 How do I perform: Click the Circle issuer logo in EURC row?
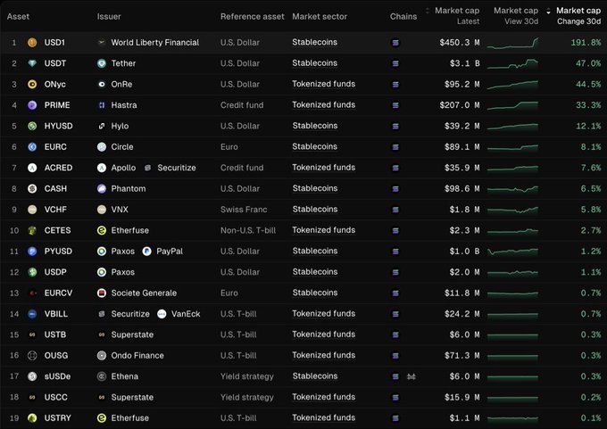pos(102,146)
